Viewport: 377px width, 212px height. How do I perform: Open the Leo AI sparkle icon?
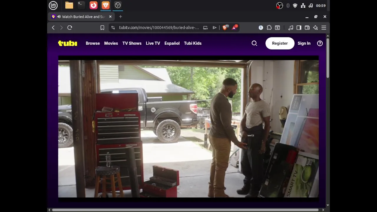click(x=315, y=28)
